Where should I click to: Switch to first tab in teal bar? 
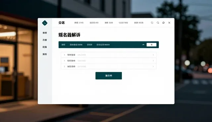[63, 45]
